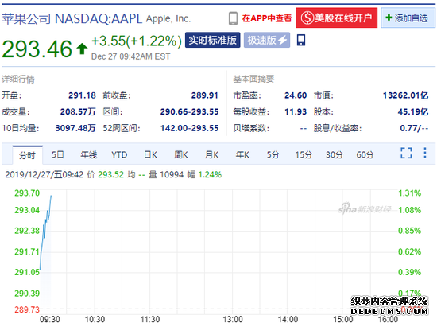Choose the 60分 interval tab
This screenshot has width=437, height=323.
point(365,154)
